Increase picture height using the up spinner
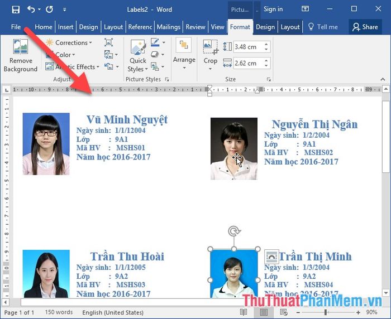Viewport: 391px width, 319px height. coord(266,44)
